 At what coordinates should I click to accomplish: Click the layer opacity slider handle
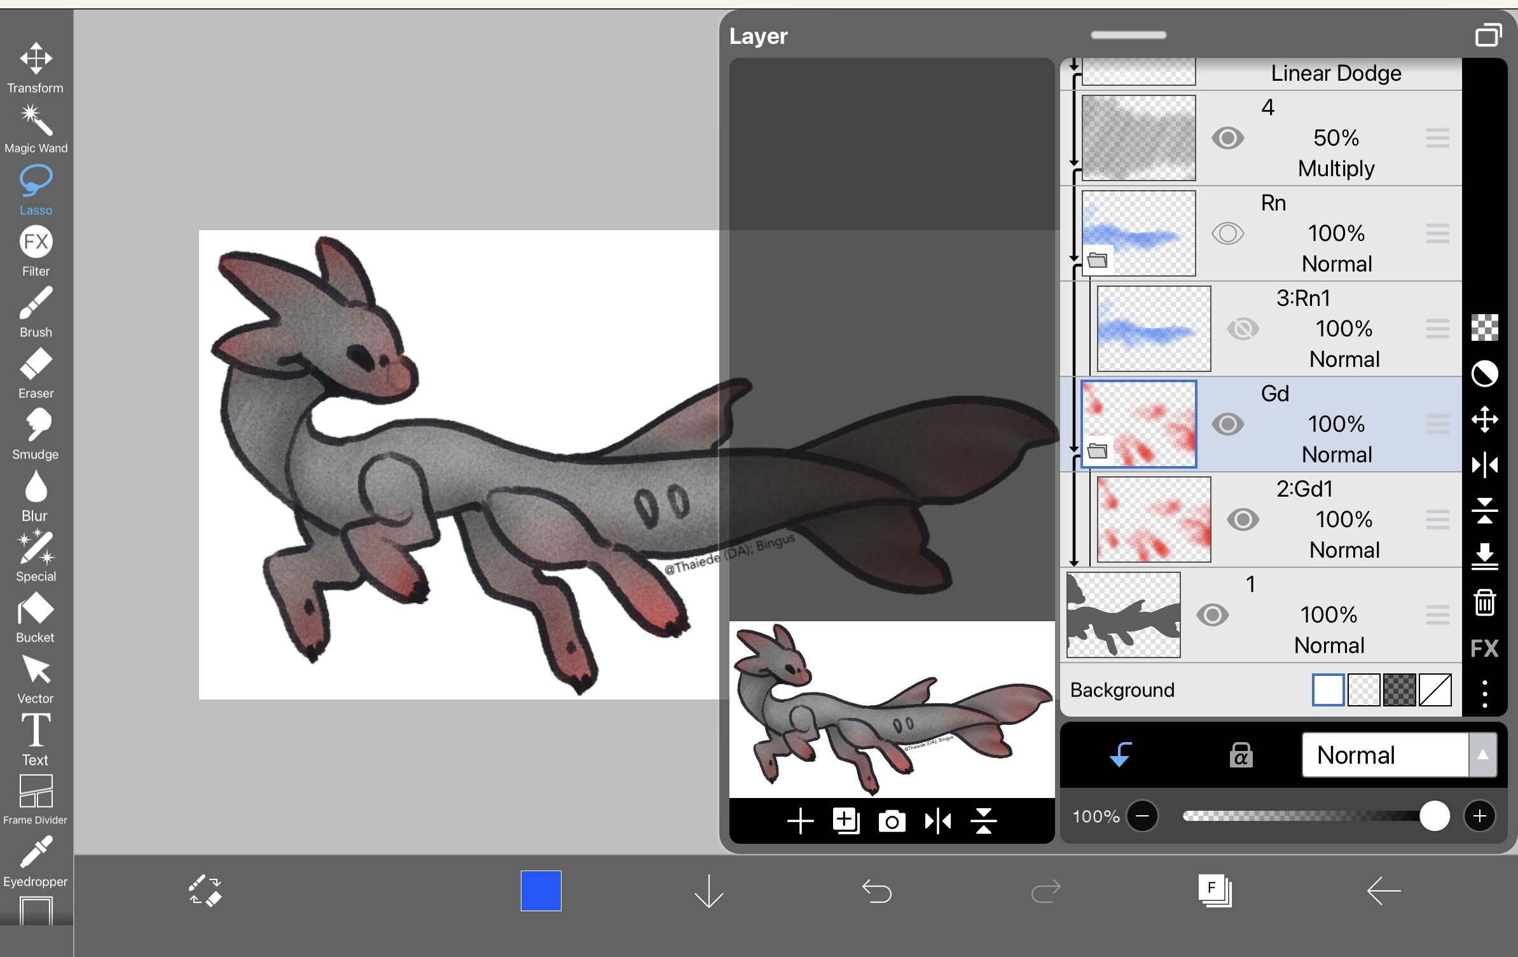1435,816
